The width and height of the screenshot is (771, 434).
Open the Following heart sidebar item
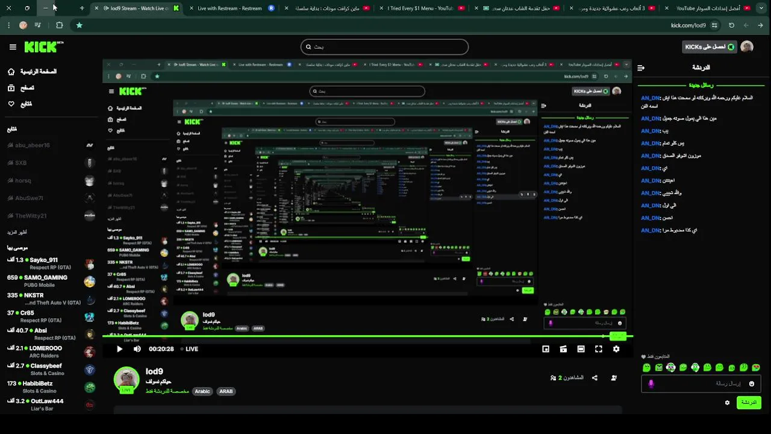[20, 104]
